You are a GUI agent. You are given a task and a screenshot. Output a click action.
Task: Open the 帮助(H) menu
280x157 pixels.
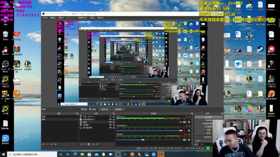[x=100, y=18]
